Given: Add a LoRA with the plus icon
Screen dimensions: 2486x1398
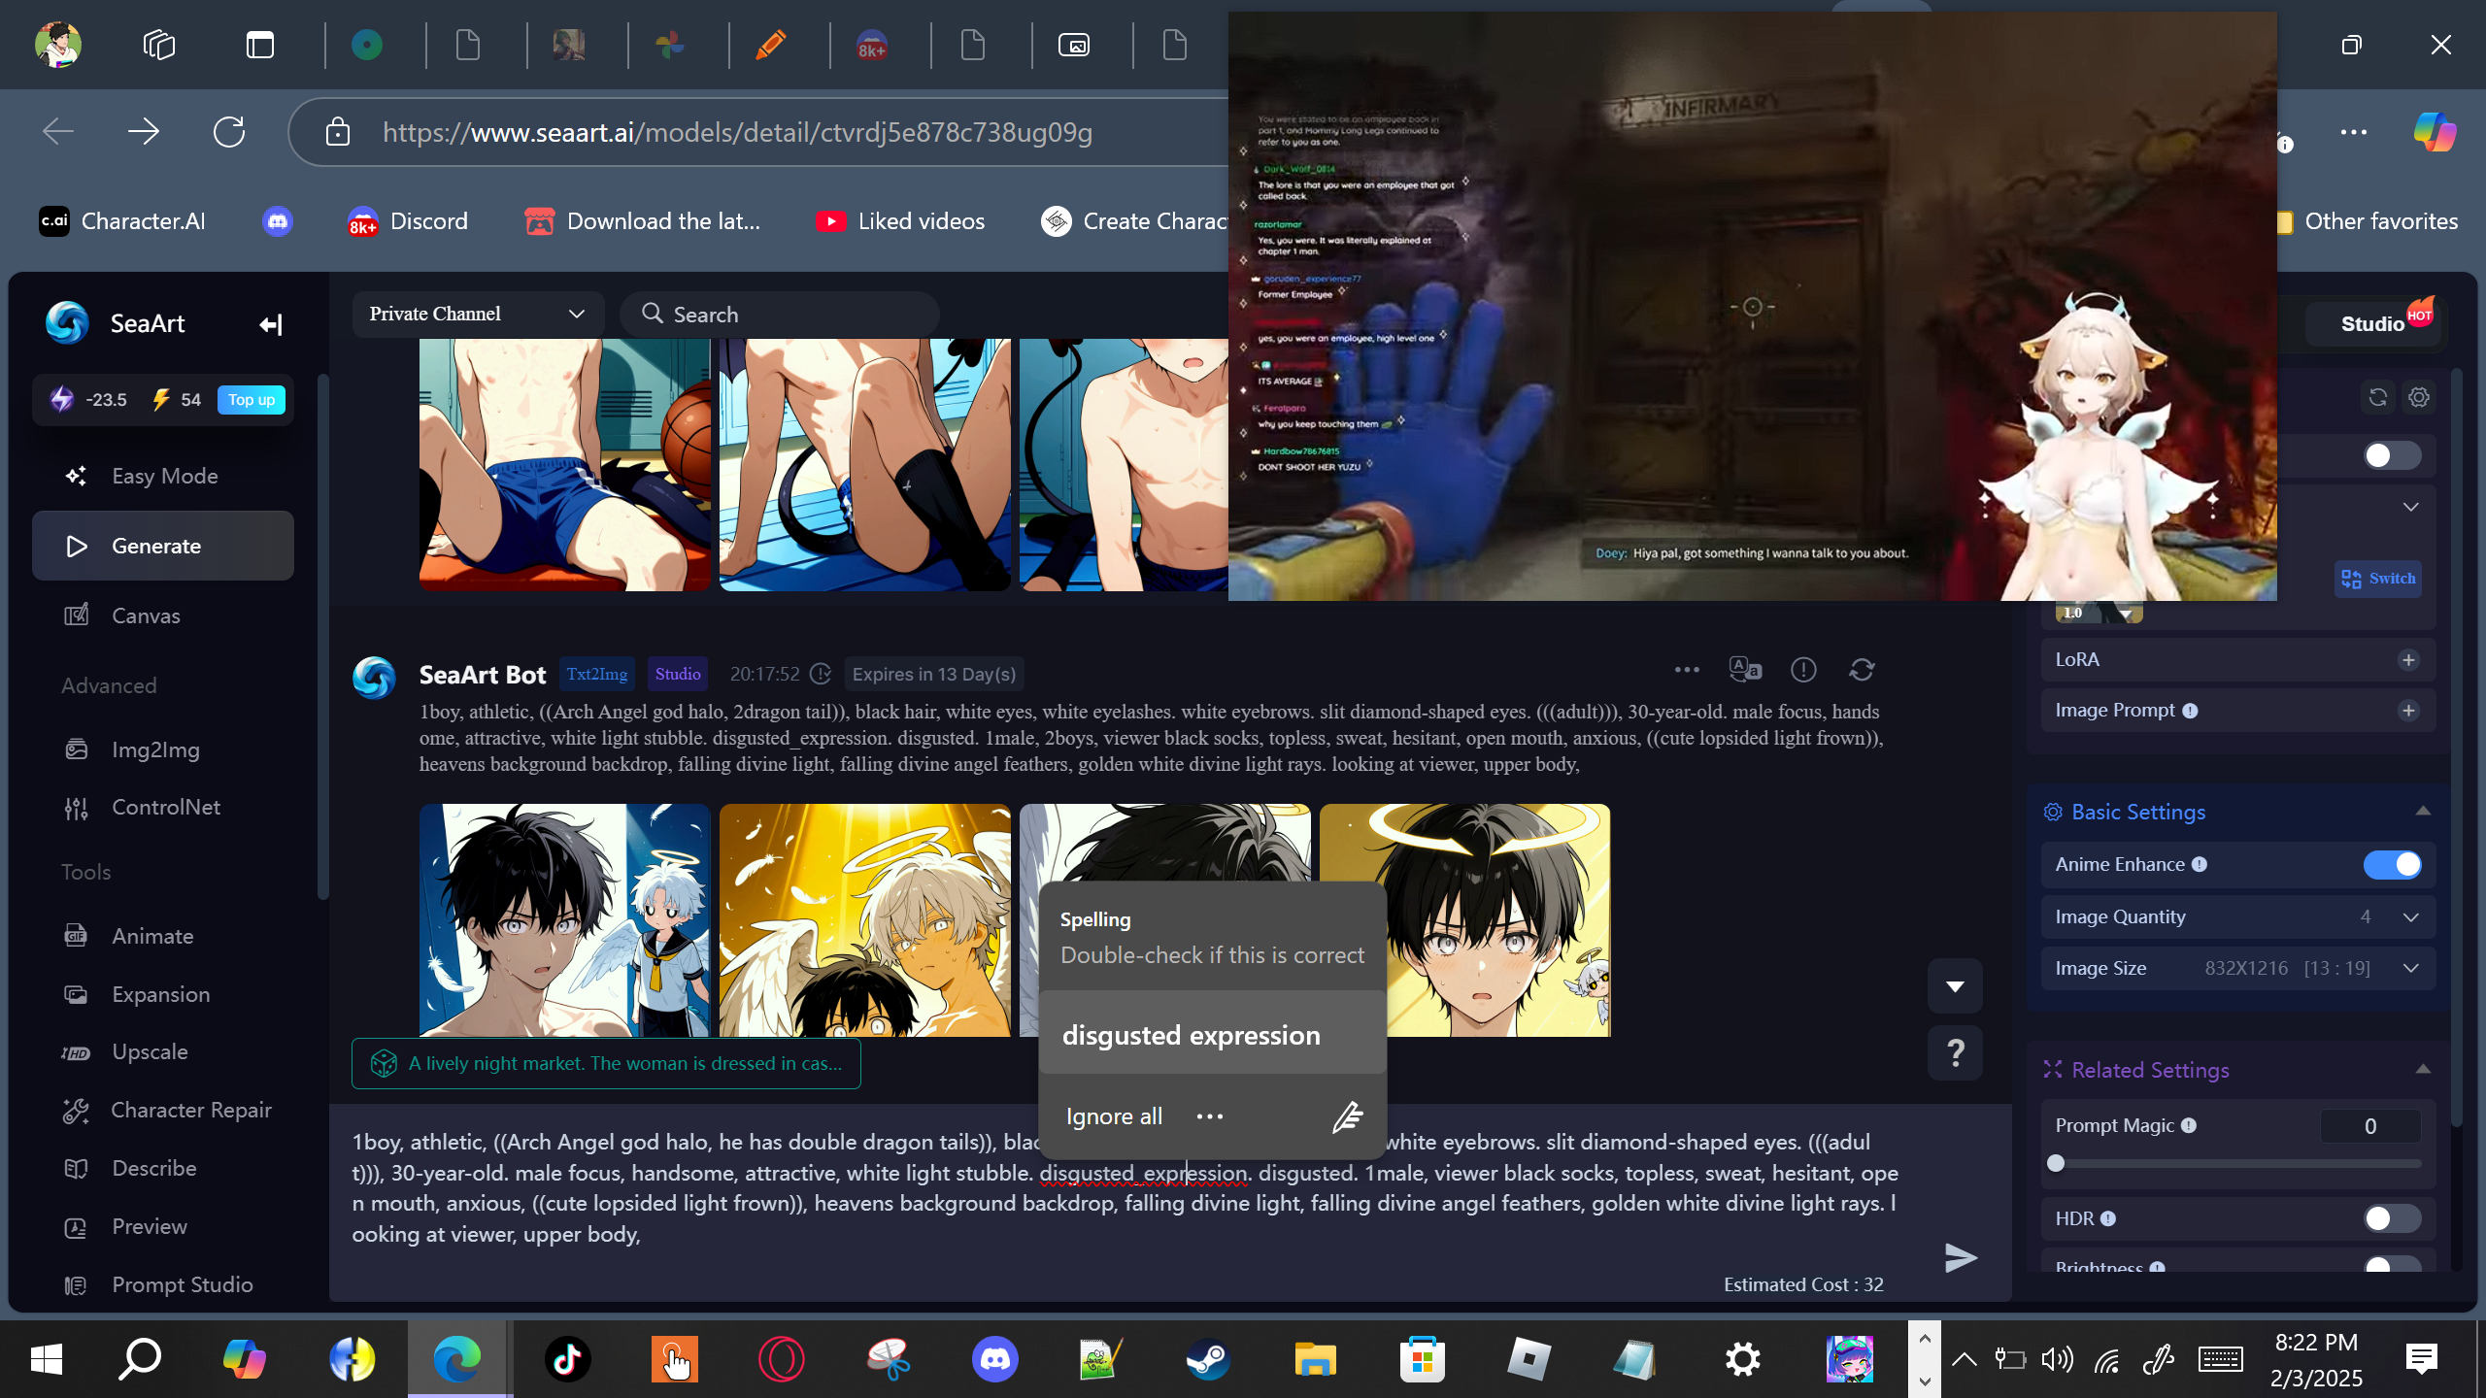Looking at the screenshot, I should [x=2408, y=660].
